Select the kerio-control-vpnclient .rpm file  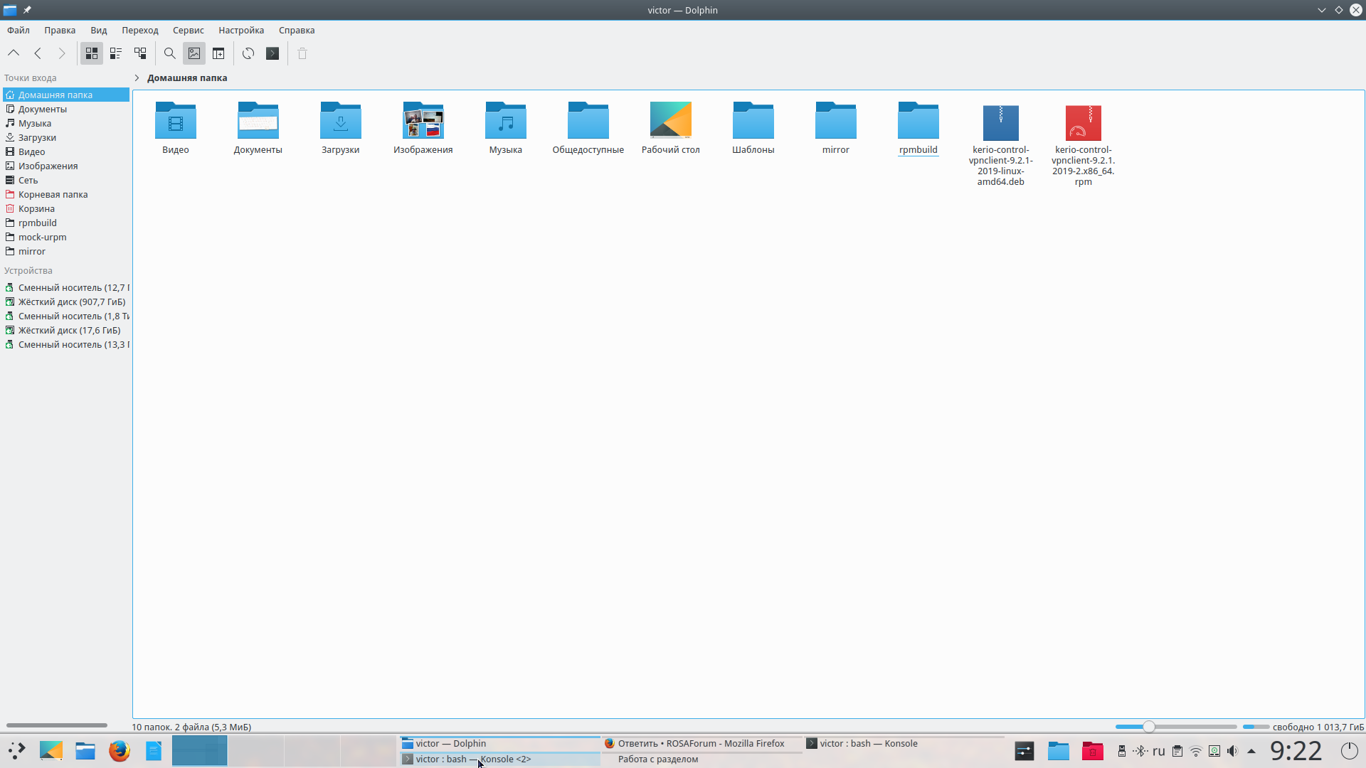click(1083, 124)
